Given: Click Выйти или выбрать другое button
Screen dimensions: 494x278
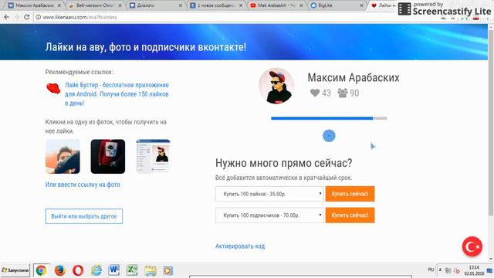Looking at the screenshot, I should (x=84, y=216).
